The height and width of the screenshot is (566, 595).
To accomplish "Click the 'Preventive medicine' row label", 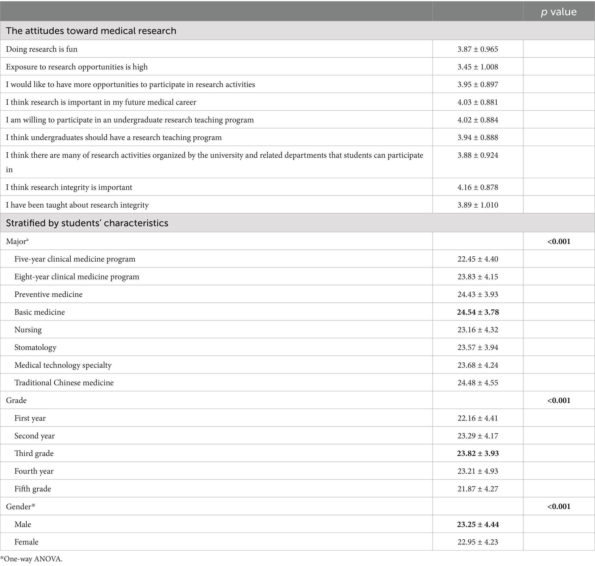I will coord(49,294).
